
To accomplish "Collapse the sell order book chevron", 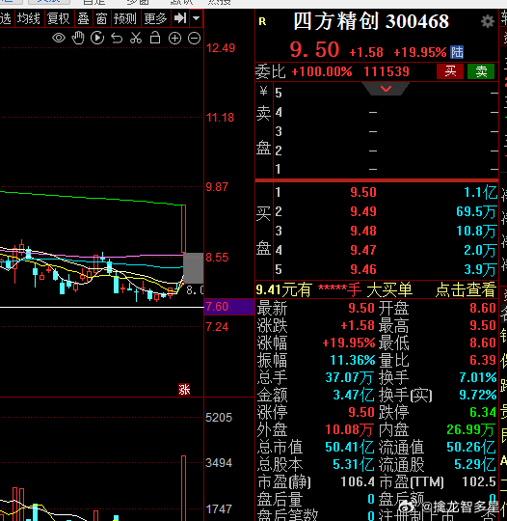I will click(386, 89).
